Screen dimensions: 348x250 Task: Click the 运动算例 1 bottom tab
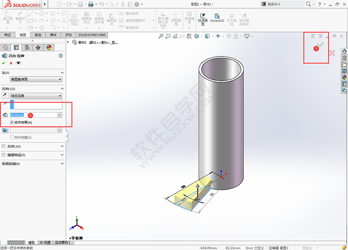click(x=64, y=242)
